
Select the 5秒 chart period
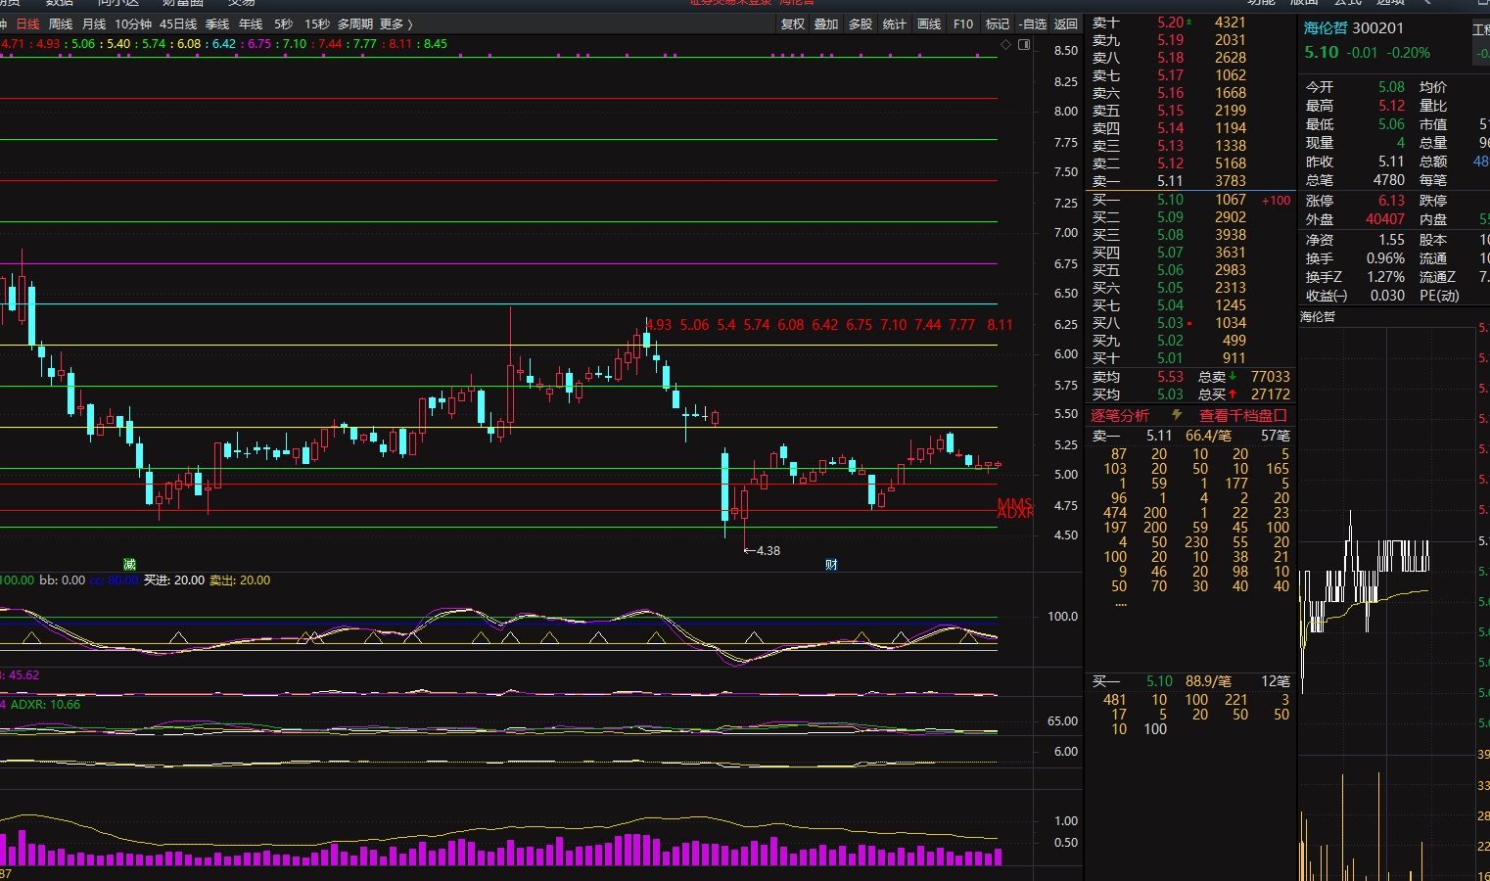[284, 23]
